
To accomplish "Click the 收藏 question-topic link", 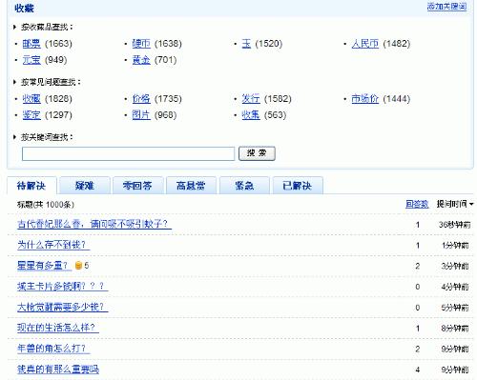I will pyautogui.click(x=31, y=99).
